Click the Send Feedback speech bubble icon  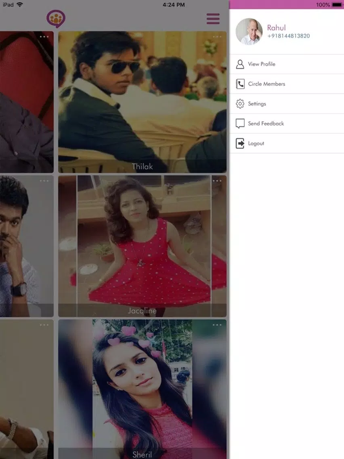(x=240, y=124)
